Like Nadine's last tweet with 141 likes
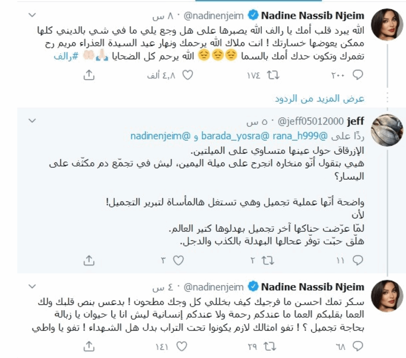Image resolution: width=406 pixels, height=358 pixels. tap(182, 346)
